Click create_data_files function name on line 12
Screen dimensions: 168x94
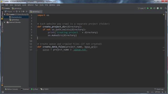click(54, 47)
